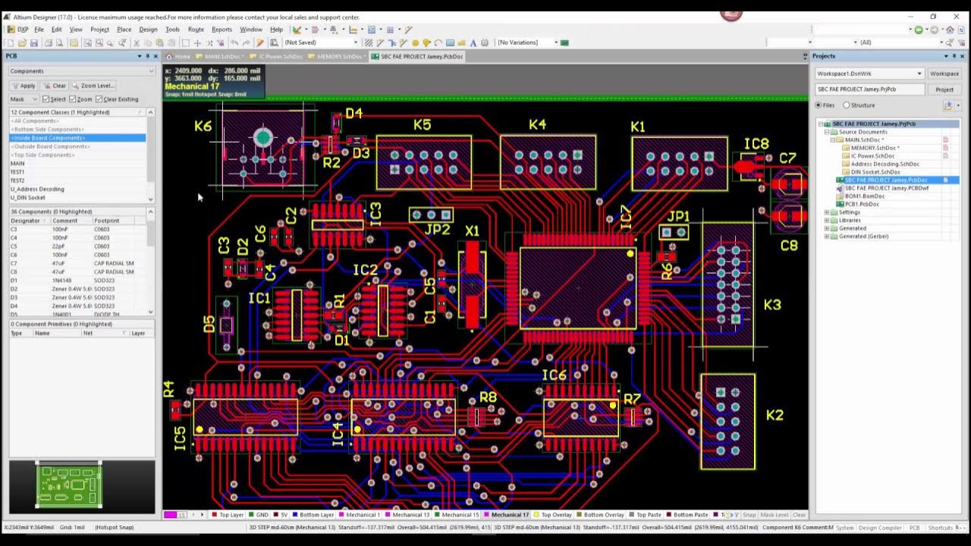Open the Reports menu
Image resolution: width=971 pixels, height=546 pixels.
[222, 30]
